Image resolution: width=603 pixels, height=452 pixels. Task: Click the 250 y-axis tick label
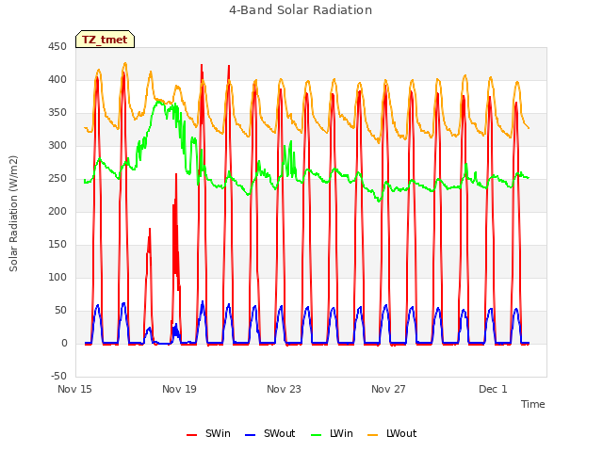point(57,179)
